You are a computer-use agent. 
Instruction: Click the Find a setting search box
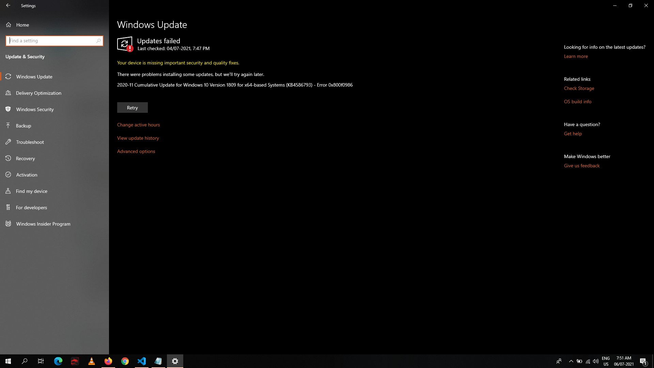pos(54,41)
